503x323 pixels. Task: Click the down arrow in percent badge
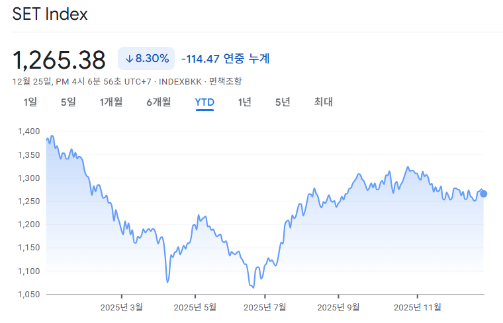click(x=129, y=59)
